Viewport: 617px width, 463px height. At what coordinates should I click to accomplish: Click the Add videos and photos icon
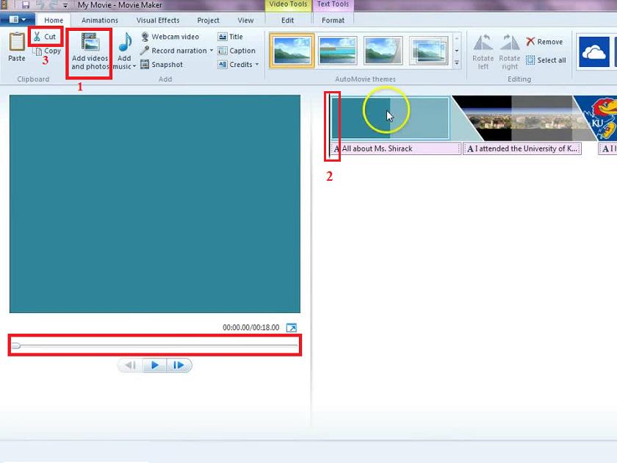[x=90, y=43]
